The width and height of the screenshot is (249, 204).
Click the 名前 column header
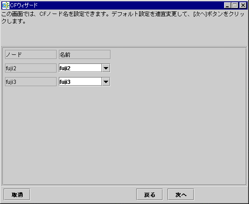click(x=85, y=54)
